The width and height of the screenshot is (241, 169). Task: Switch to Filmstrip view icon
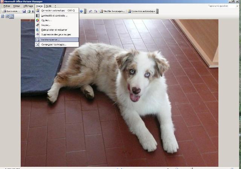(x=7, y=16)
